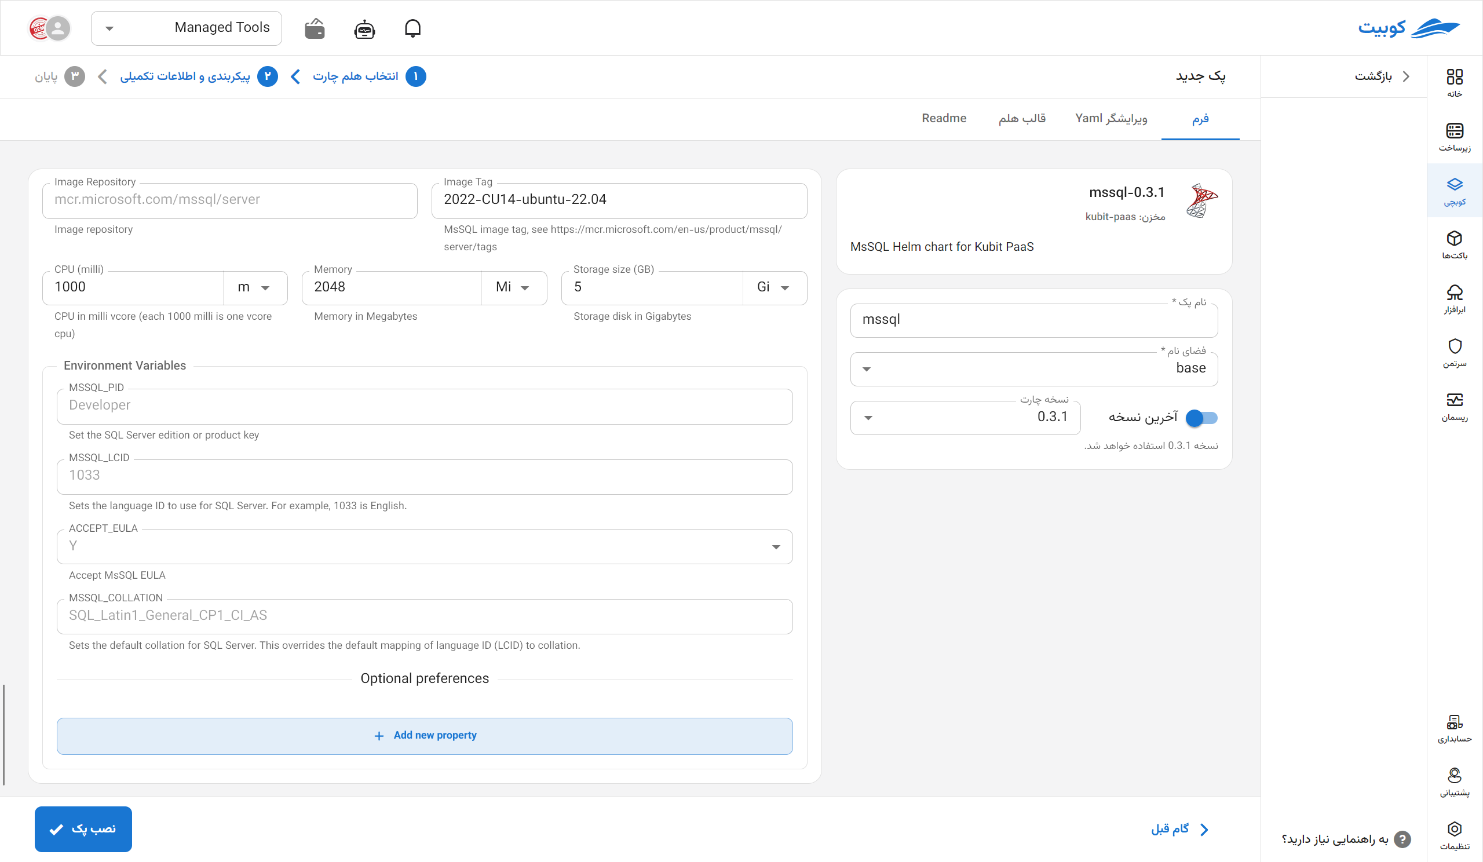Open the ACCEPT_EULA dropdown
Viewport: 1483px width, 862px height.
click(424, 547)
